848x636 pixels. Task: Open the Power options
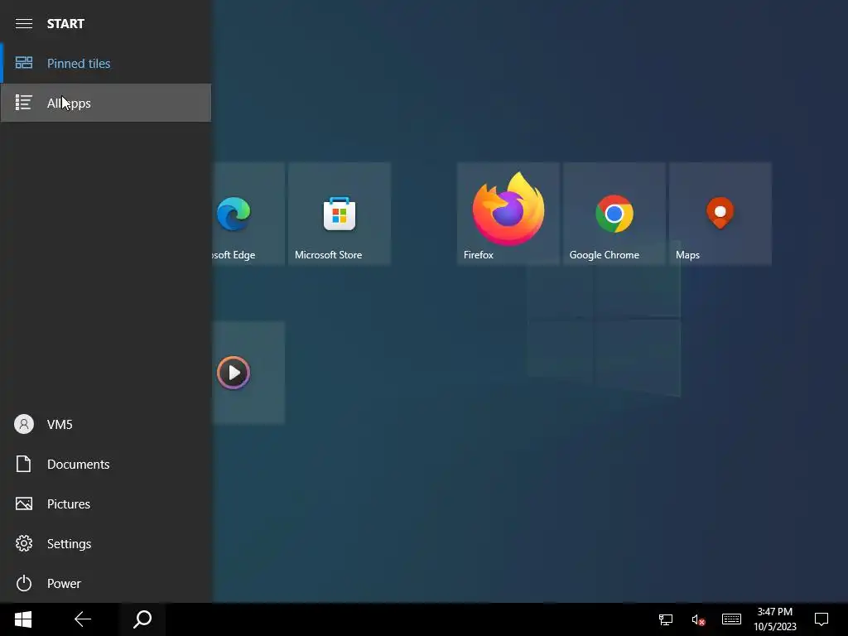(106, 584)
